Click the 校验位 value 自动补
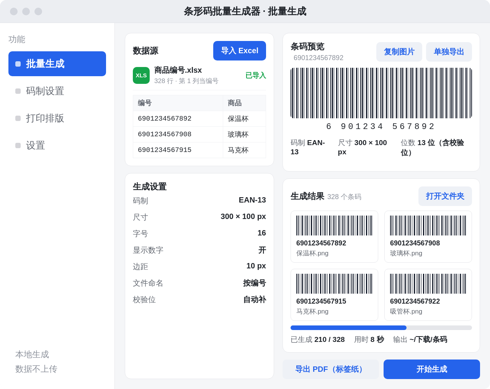Image resolution: width=490 pixels, height=389 pixels. [255, 299]
